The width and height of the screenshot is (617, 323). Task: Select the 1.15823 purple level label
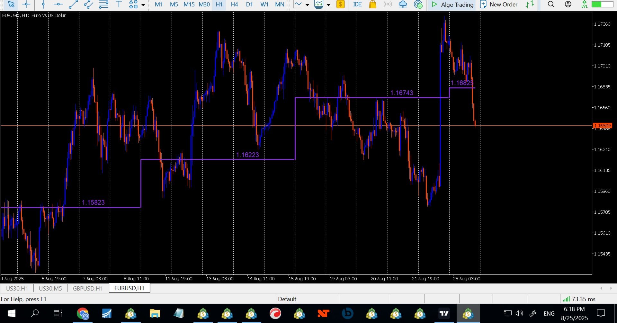[93, 202]
